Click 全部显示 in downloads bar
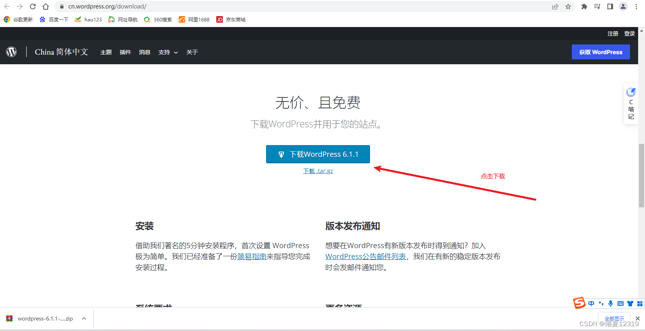Viewport: 645px width, 331px height. click(x=614, y=318)
